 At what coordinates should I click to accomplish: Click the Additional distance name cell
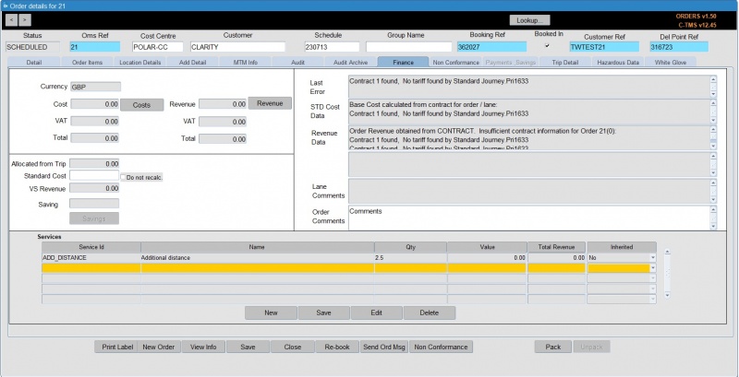tap(258, 258)
